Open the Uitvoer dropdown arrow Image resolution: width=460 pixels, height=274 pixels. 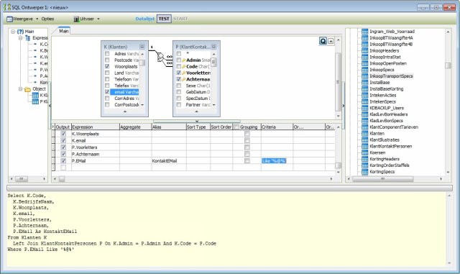[98, 19]
